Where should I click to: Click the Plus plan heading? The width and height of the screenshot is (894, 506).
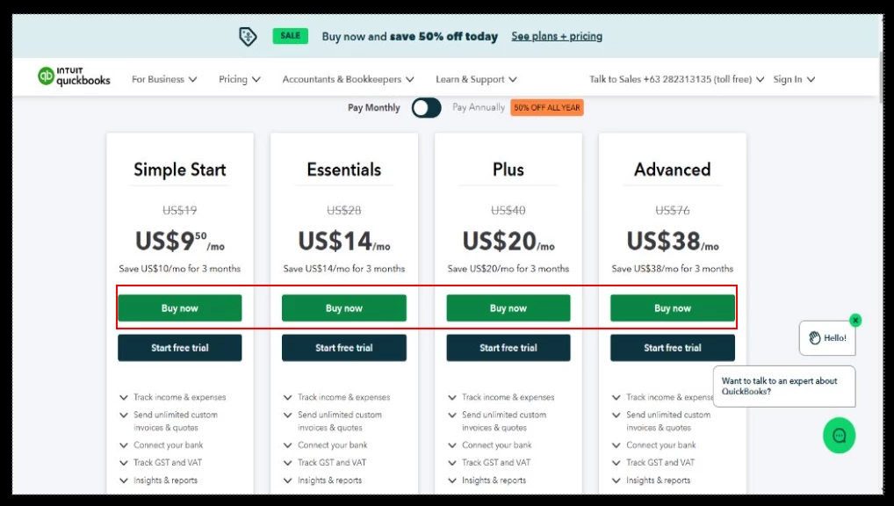click(x=508, y=170)
